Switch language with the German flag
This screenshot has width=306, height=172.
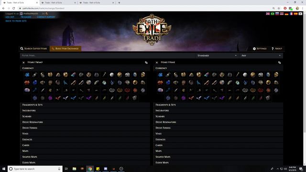click(286, 14)
